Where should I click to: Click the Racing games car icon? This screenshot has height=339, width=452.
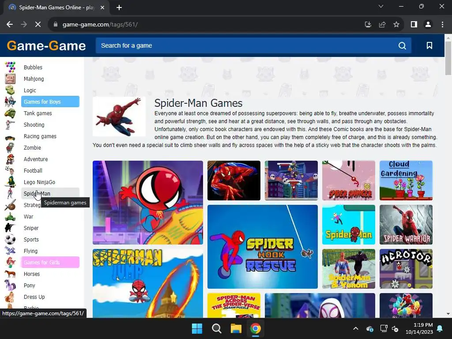pyautogui.click(x=11, y=138)
